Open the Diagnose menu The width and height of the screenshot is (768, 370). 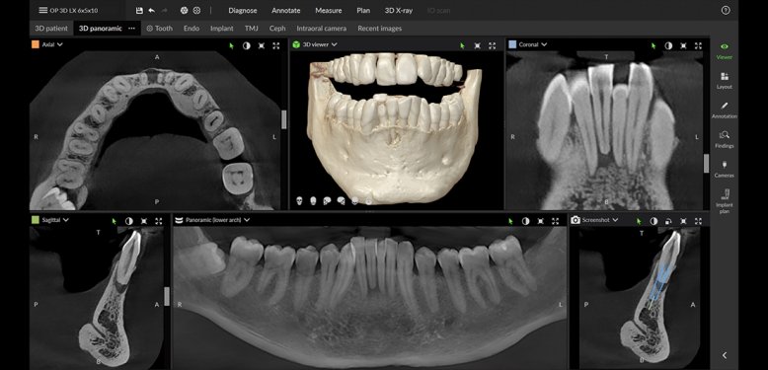click(243, 10)
